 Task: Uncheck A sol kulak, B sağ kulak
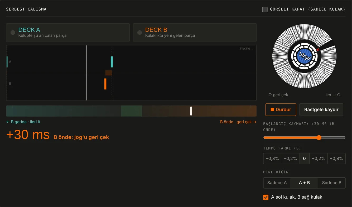pos(266,197)
